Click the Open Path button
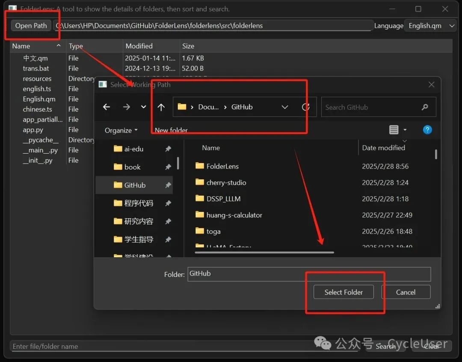Viewport: 462px width, 362px height. (31, 26)
